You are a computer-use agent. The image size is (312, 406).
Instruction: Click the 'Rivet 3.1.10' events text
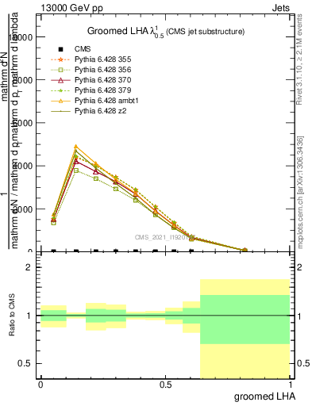click(x=299, y=59)
